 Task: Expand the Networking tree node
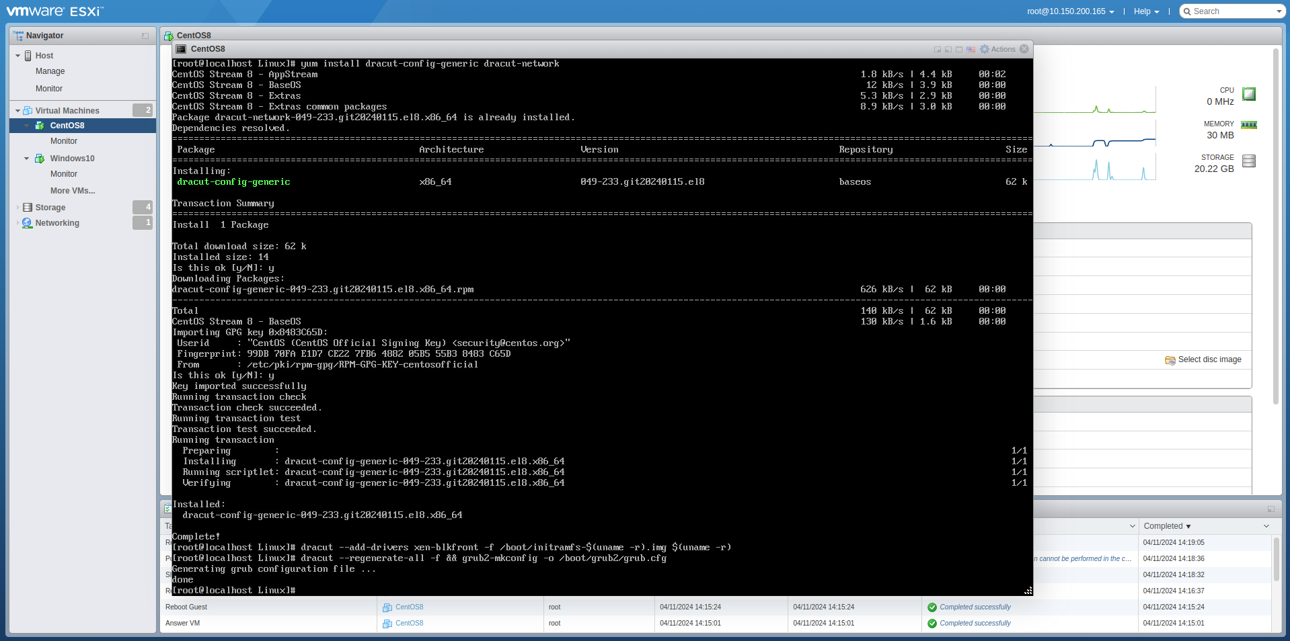click(17, 223)
